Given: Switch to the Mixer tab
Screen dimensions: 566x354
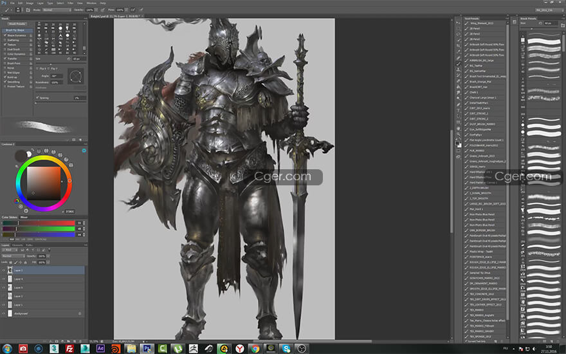Looking at the screenshot, I should tap(24, 217).
